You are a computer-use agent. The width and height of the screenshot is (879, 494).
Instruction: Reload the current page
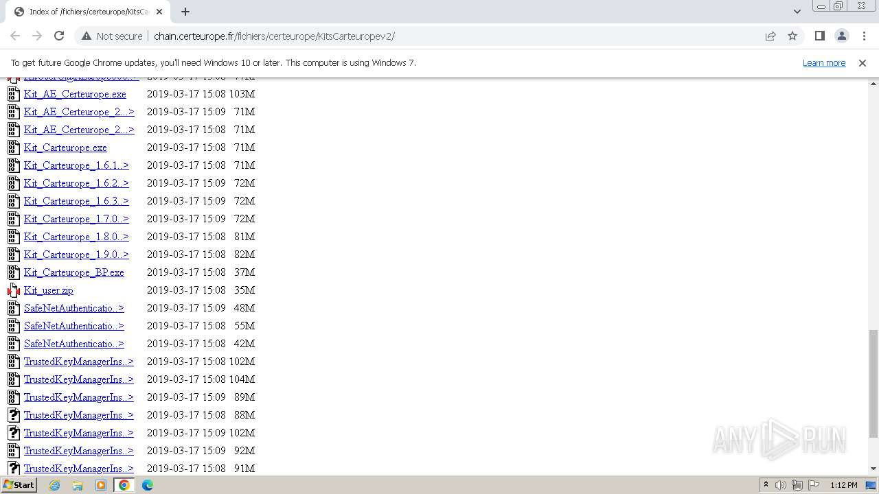pos(59,36)
